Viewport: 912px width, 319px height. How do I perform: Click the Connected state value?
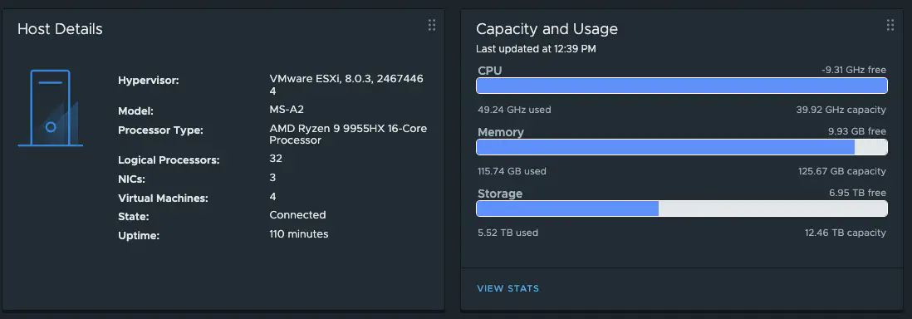[x=297, y=215]
